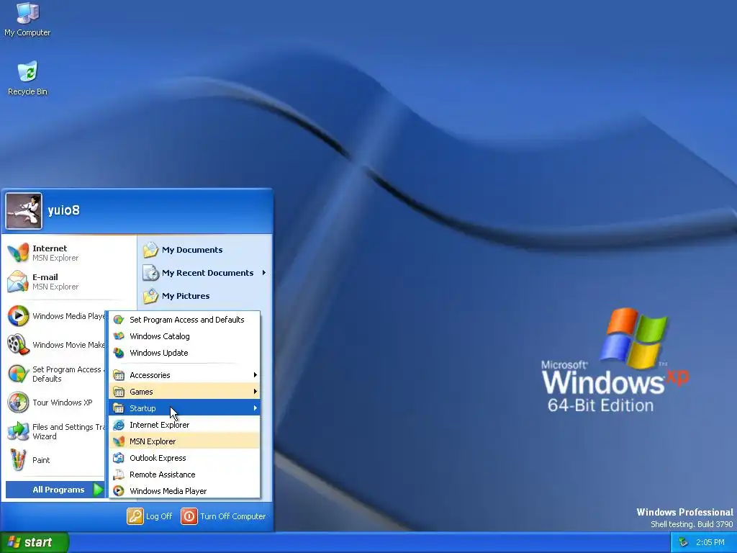Click the Log Off button

click(x=150, y=516)
